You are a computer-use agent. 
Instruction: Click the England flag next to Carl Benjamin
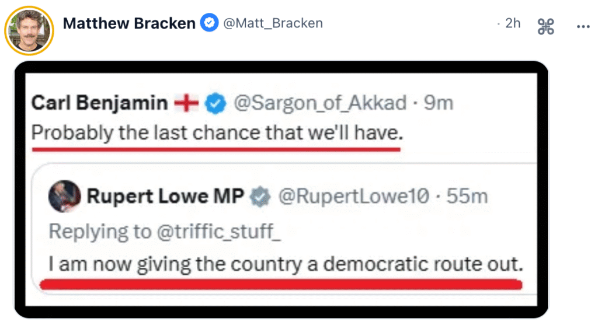coord(187,103)
